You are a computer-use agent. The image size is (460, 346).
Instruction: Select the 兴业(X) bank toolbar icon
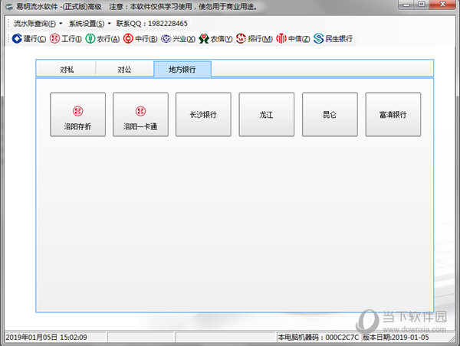coord(178,39)
